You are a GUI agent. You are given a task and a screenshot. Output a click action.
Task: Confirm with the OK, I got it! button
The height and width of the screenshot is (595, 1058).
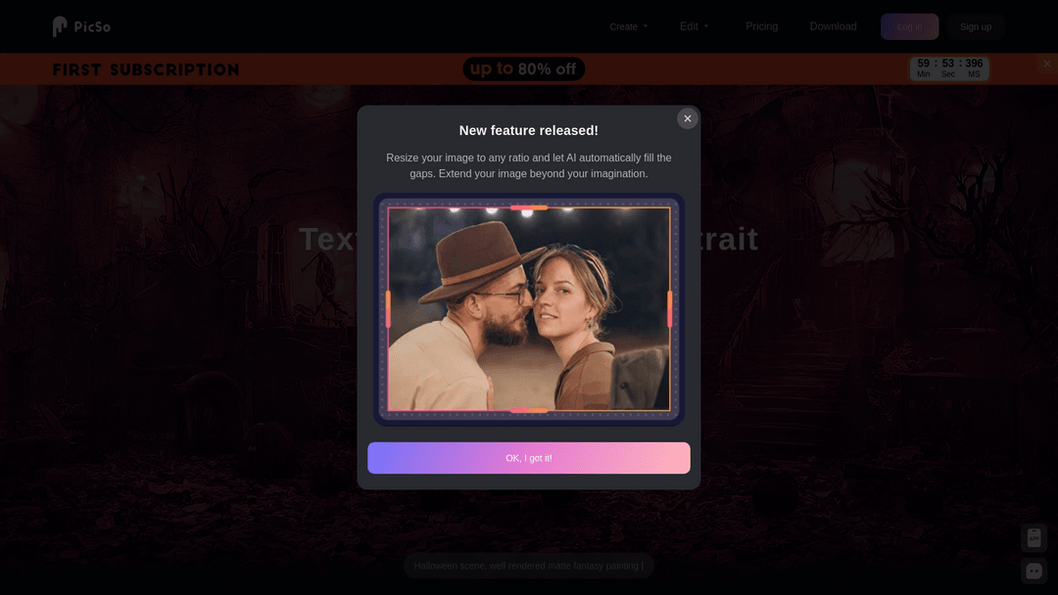coord(529,458)
